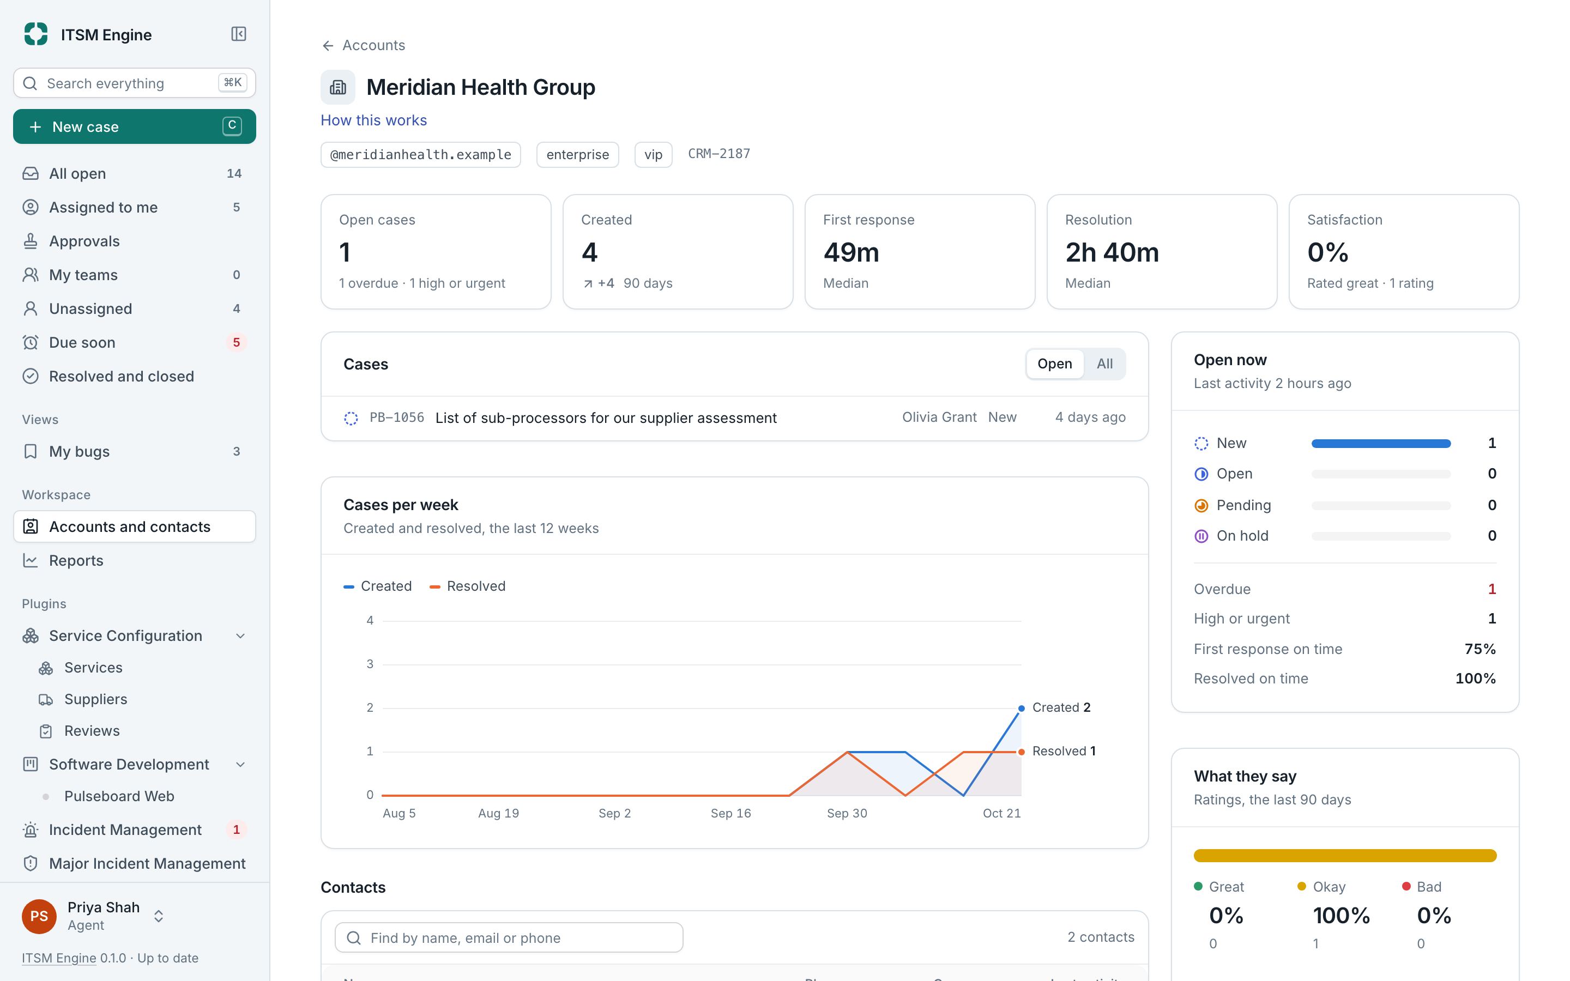Go to Accounts and contacts
This screenshot has height=981, width=1570.
coord(134,526)
